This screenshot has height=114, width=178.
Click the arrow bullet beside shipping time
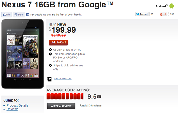coord(50,50)
